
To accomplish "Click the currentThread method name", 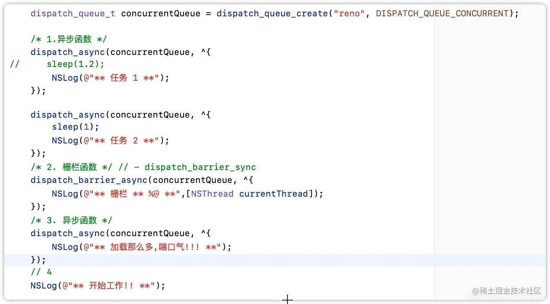I will coord(274,194).
